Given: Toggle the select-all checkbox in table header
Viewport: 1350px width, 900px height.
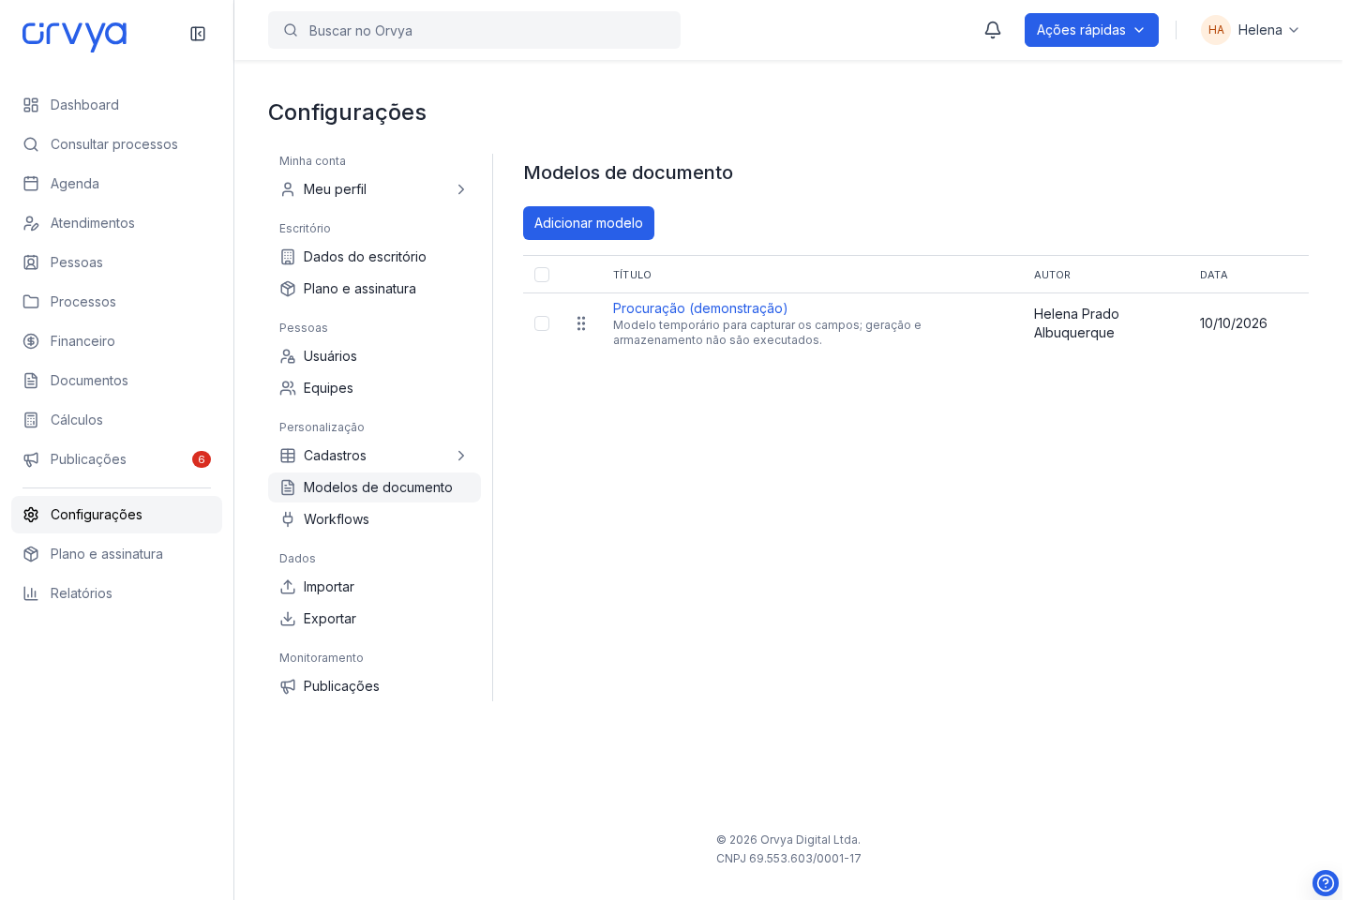Looking at the screenshot, I should click(x=542, y=275).
